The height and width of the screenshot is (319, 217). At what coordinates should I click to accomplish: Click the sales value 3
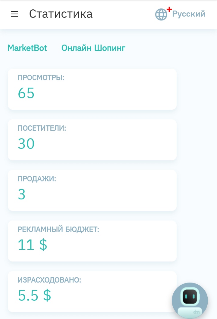coord(22,194)
